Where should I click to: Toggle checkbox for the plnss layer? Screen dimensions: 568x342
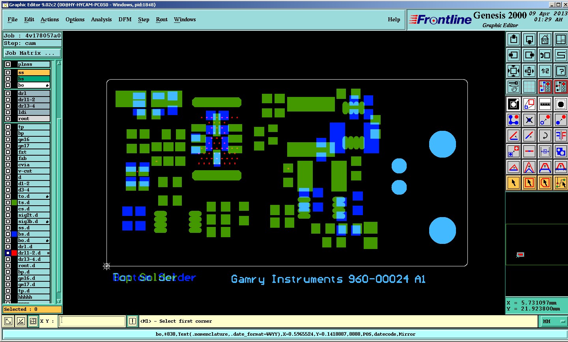tap(8, 64)
